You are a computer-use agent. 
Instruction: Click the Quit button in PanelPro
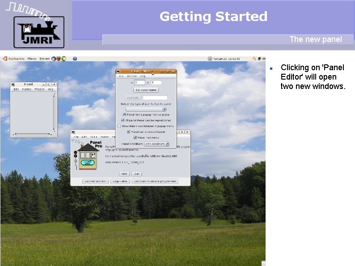[x=136, y=174]
